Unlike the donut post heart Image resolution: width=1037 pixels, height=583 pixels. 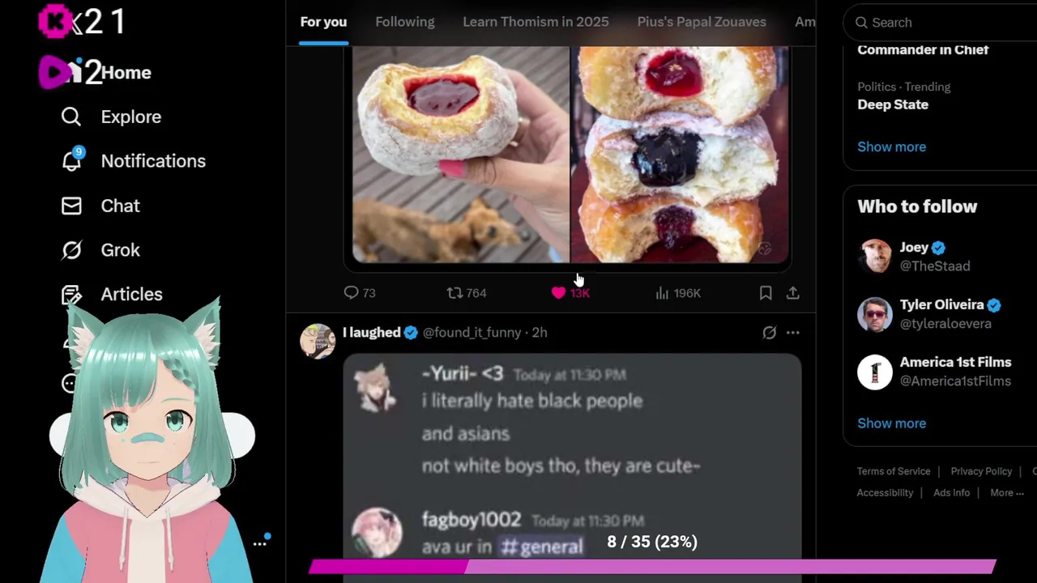click(558, 293)
